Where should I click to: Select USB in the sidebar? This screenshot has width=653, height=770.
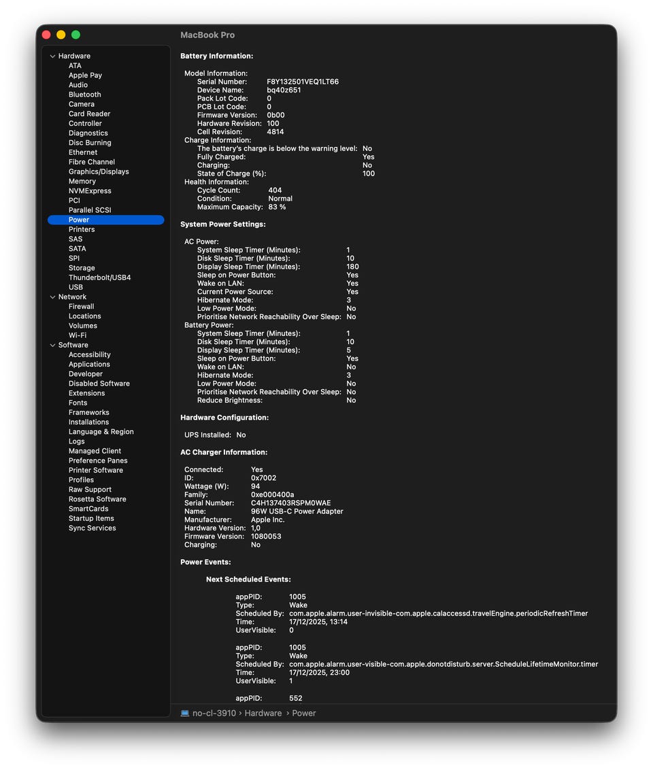76,287
